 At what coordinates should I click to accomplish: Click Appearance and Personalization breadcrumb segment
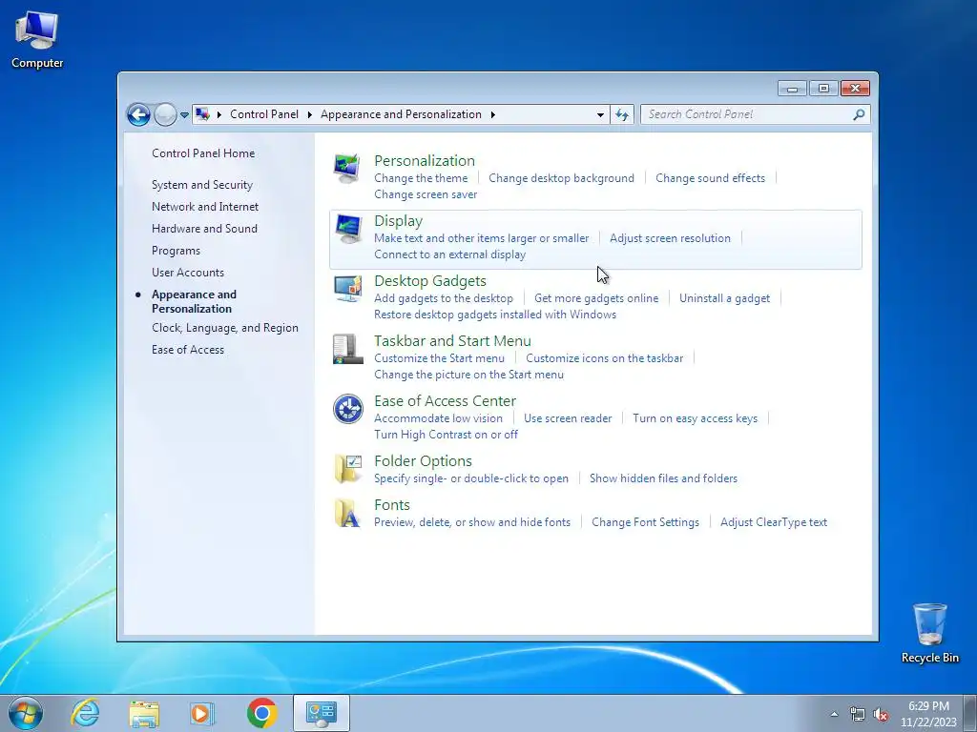(402, 114)
